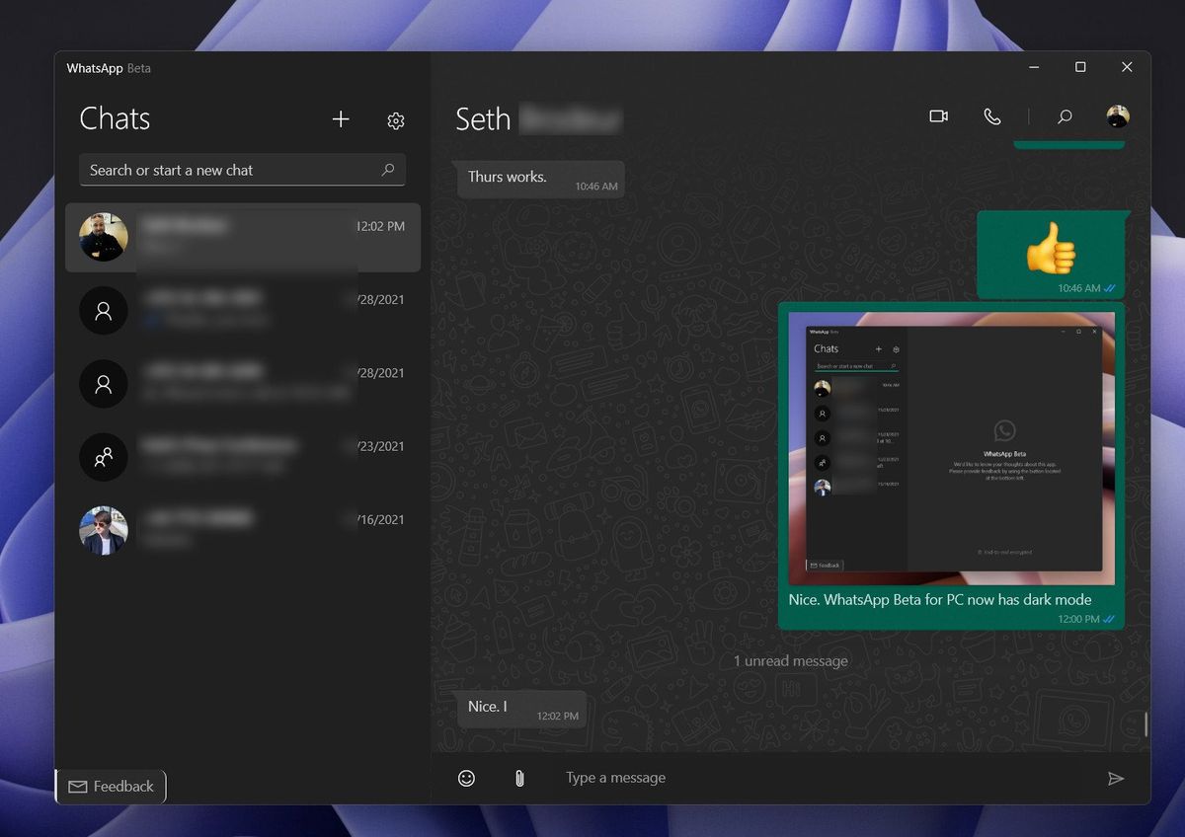The image size is (1185, 837).
Task: Attach a file with the paperclip icon
Action: point(519,778)
